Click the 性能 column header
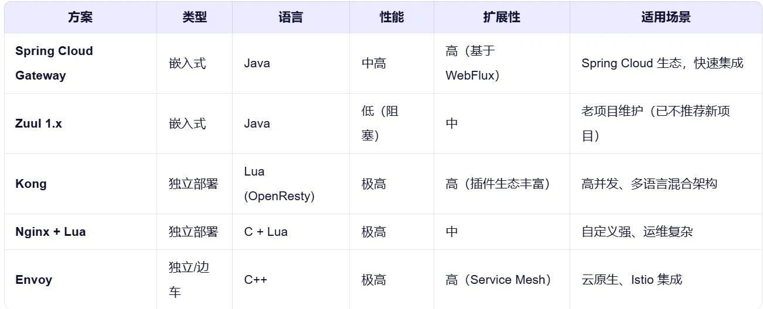 click(391, 18)
